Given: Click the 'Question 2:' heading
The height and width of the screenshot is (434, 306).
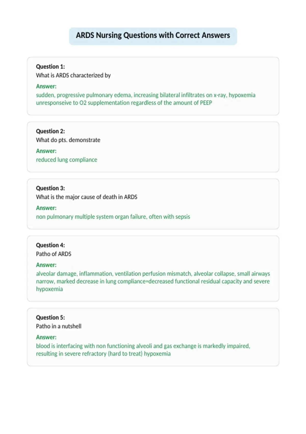Looking at the screenshot, I should point(50,131).
